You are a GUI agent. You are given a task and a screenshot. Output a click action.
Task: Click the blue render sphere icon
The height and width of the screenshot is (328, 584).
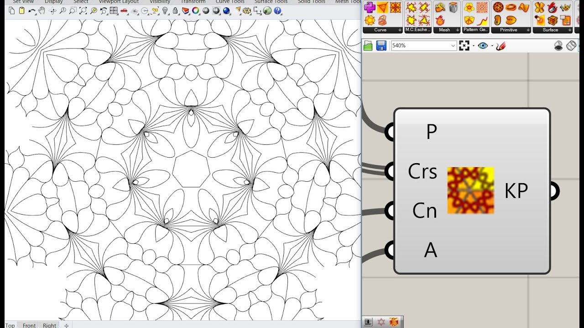click(x=226, y=11)
